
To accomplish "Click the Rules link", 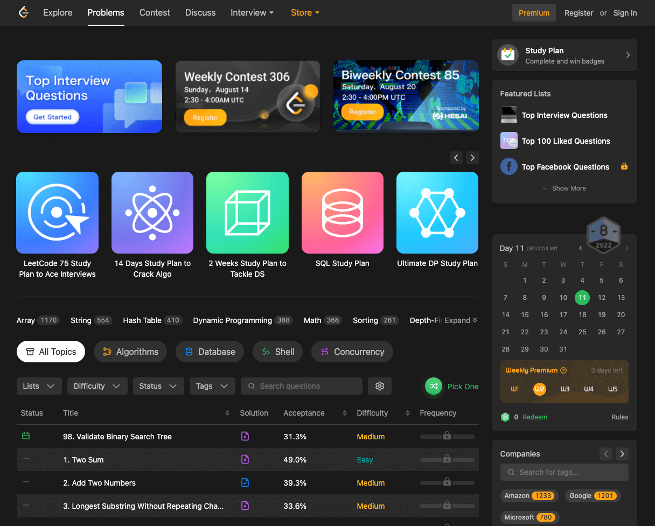I will click(x=620, y=417).
